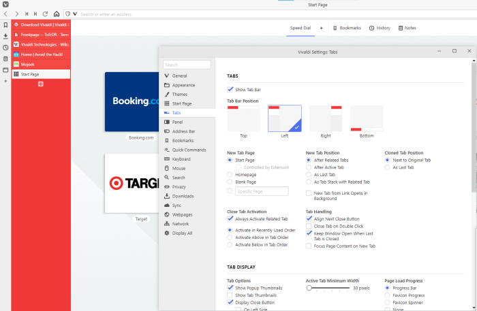This screenshot has height=311, width=477.
Task: Enable Close Tab on Double Click
Action: (309, 226)
